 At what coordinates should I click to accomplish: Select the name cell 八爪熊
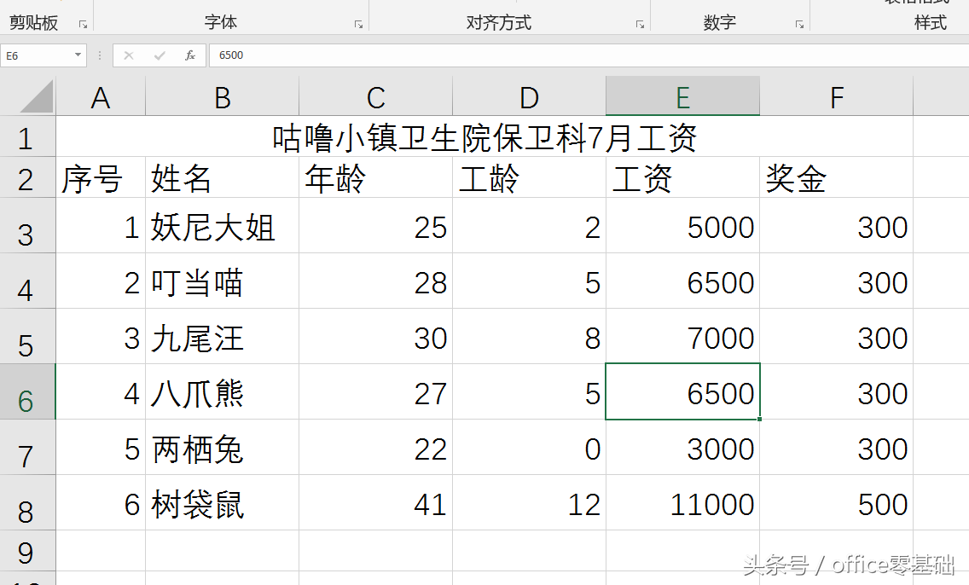223,391
